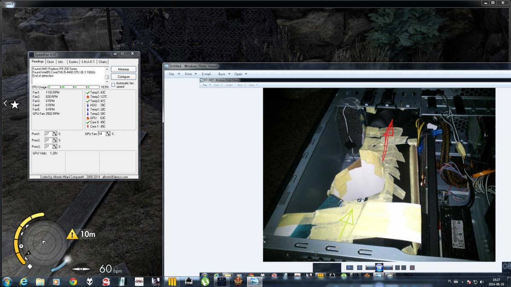Click the last CPU Usage bar by 18,5%

pos(93,87)
